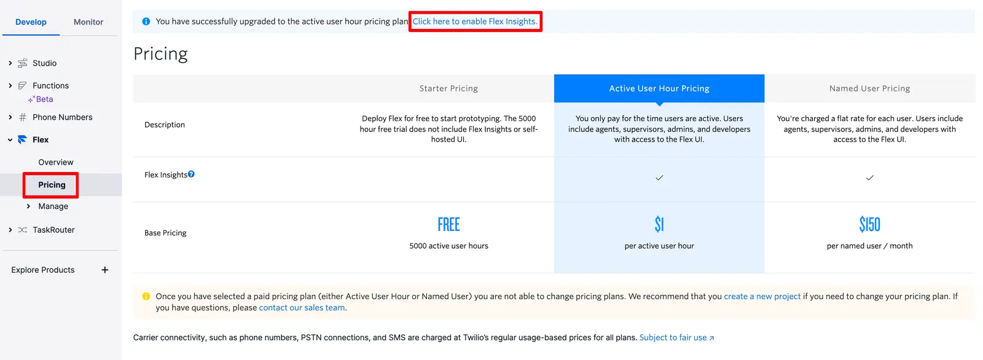
Task: Open the Flex Insights help question icon
Action: [191, 174]
